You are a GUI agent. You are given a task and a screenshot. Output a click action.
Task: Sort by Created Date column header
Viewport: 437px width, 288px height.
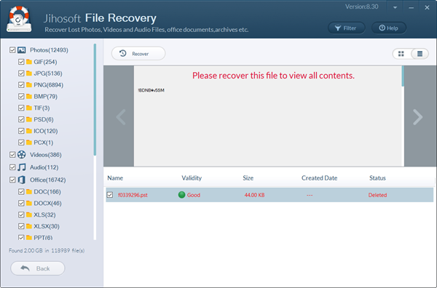coord(320,178)
